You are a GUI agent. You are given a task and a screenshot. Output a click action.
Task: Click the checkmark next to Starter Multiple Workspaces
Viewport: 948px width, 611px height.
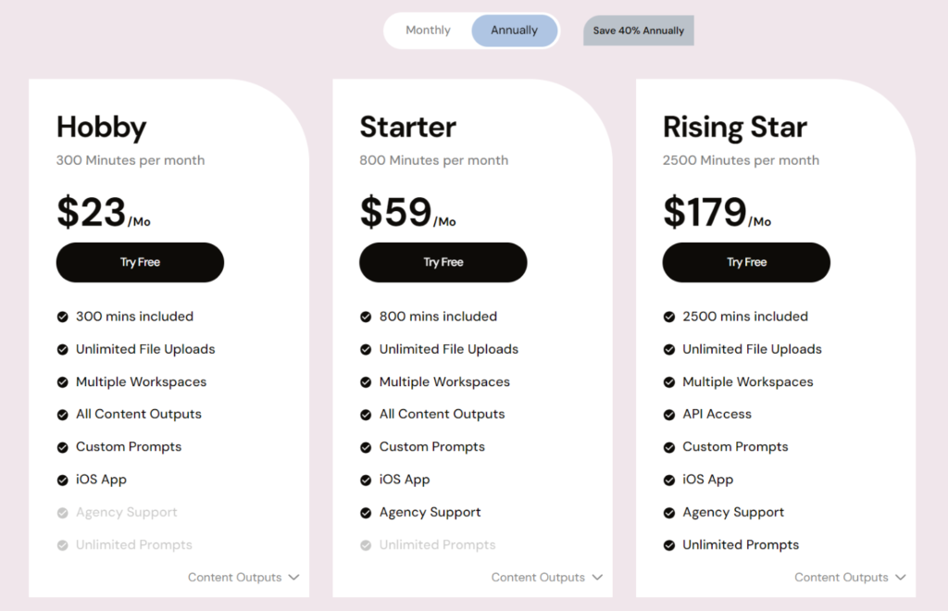pos(366,382)
